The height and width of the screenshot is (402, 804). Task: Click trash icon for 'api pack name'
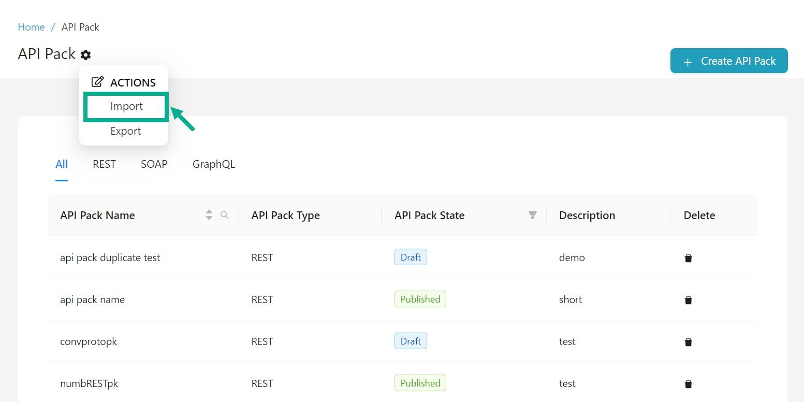click(688, 300)
